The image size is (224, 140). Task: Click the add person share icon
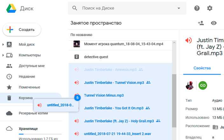coord(201,23)
